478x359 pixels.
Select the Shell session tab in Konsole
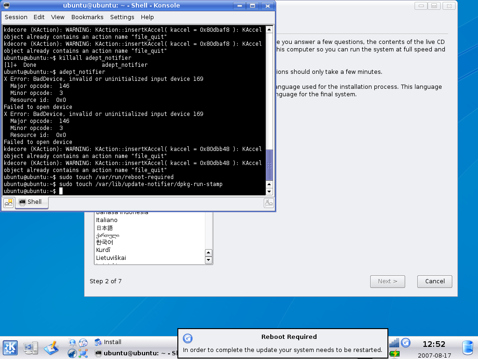click(x=31, y=202)
